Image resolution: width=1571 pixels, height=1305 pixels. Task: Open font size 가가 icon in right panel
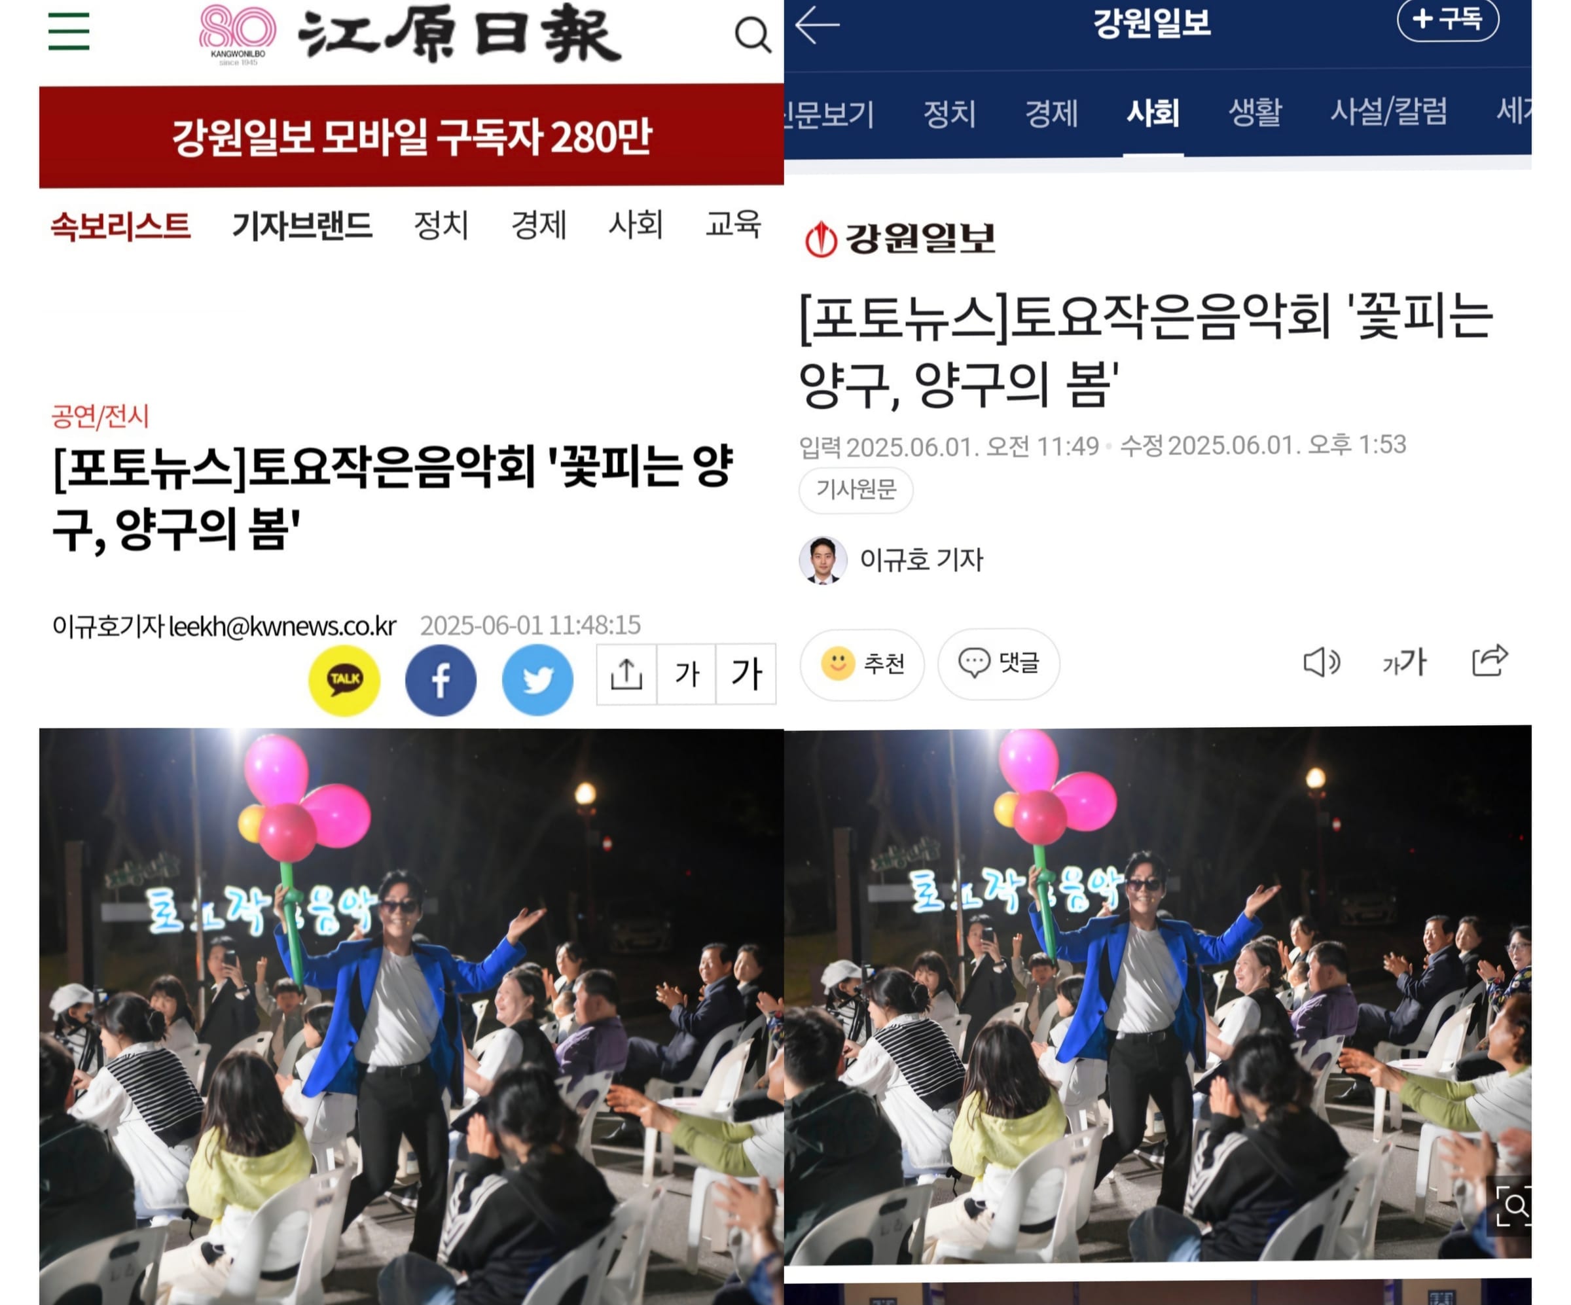tap(1404, 662)
